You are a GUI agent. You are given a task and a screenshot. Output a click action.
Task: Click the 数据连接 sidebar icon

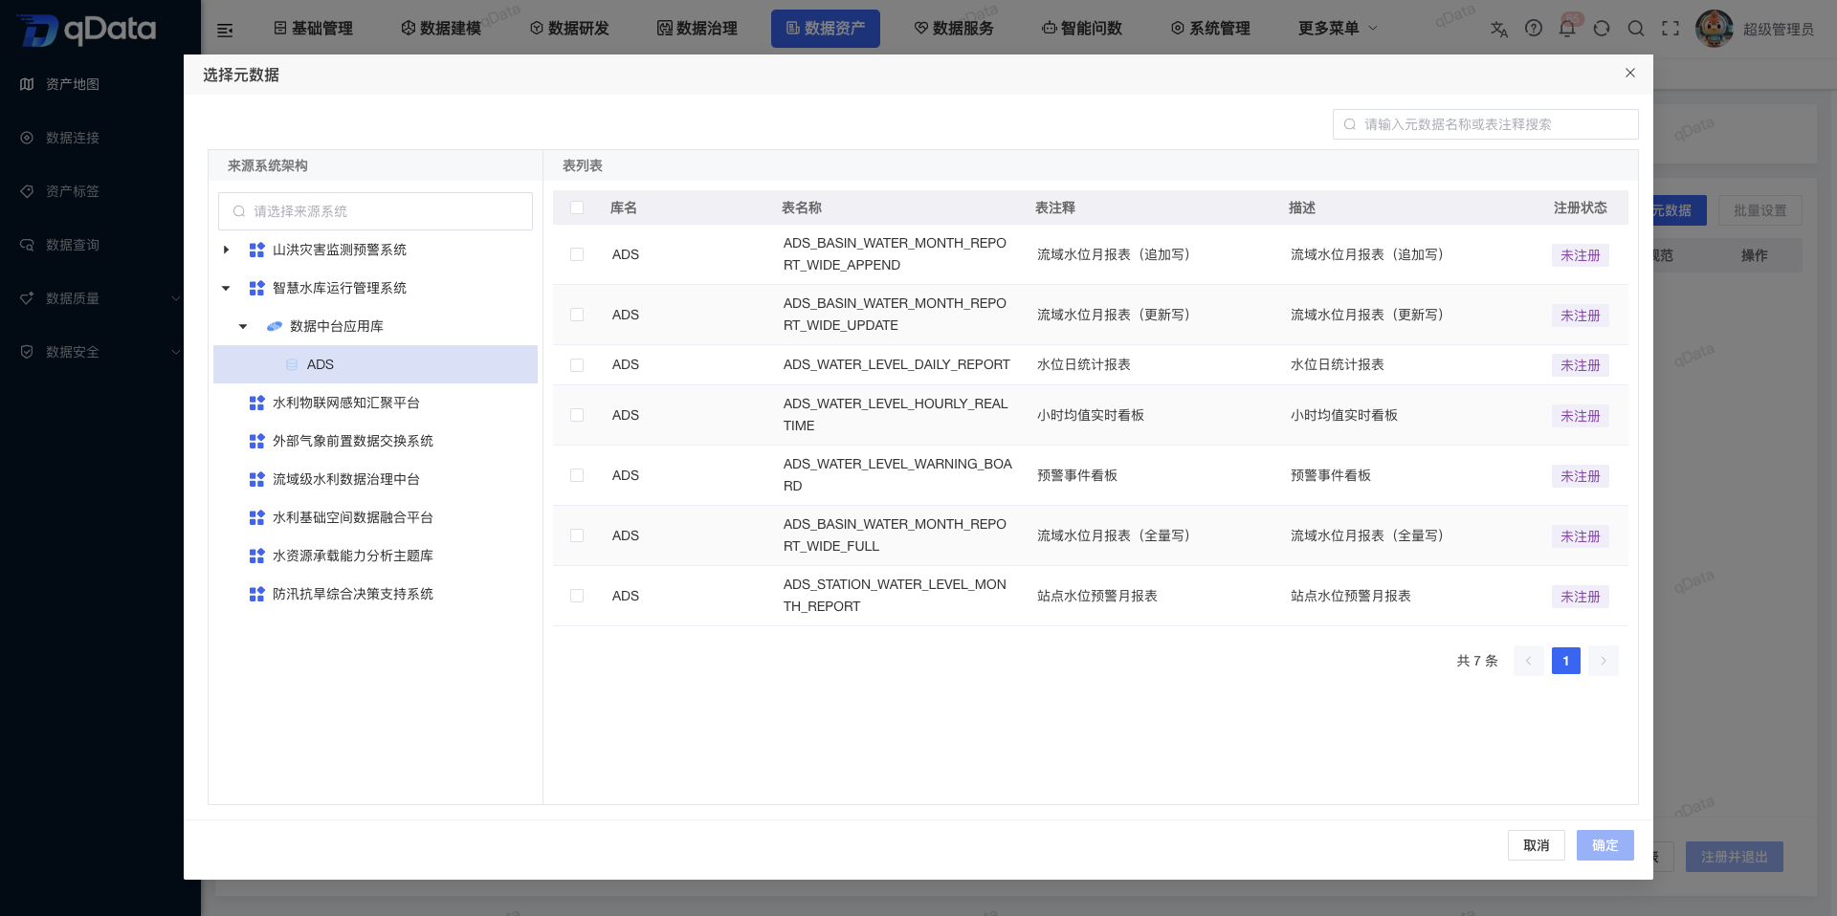click(27, 138)
